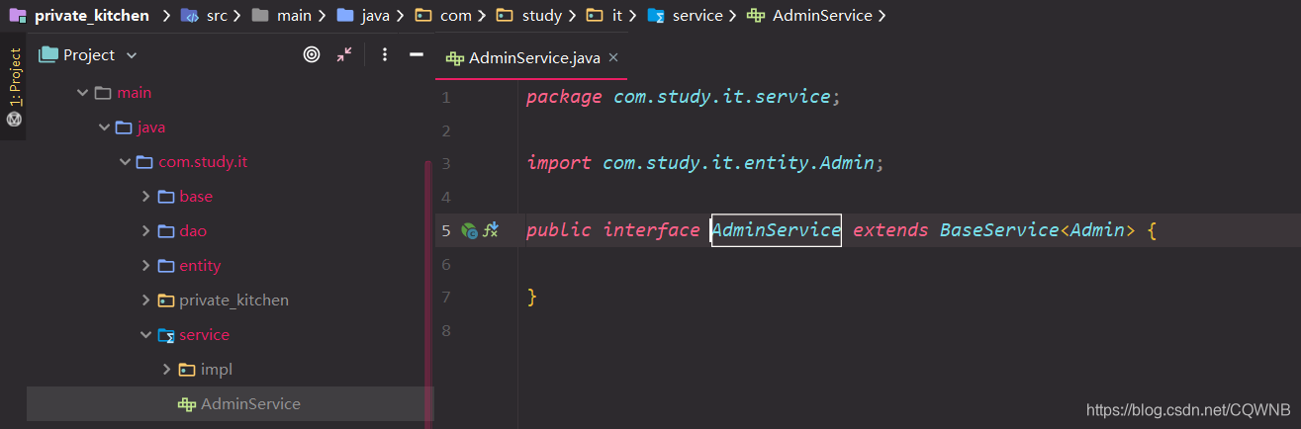This screenshot has width=1301, height=429.
Task: Click the Project panel vertical scrollbar
Action: click(429, 296)
